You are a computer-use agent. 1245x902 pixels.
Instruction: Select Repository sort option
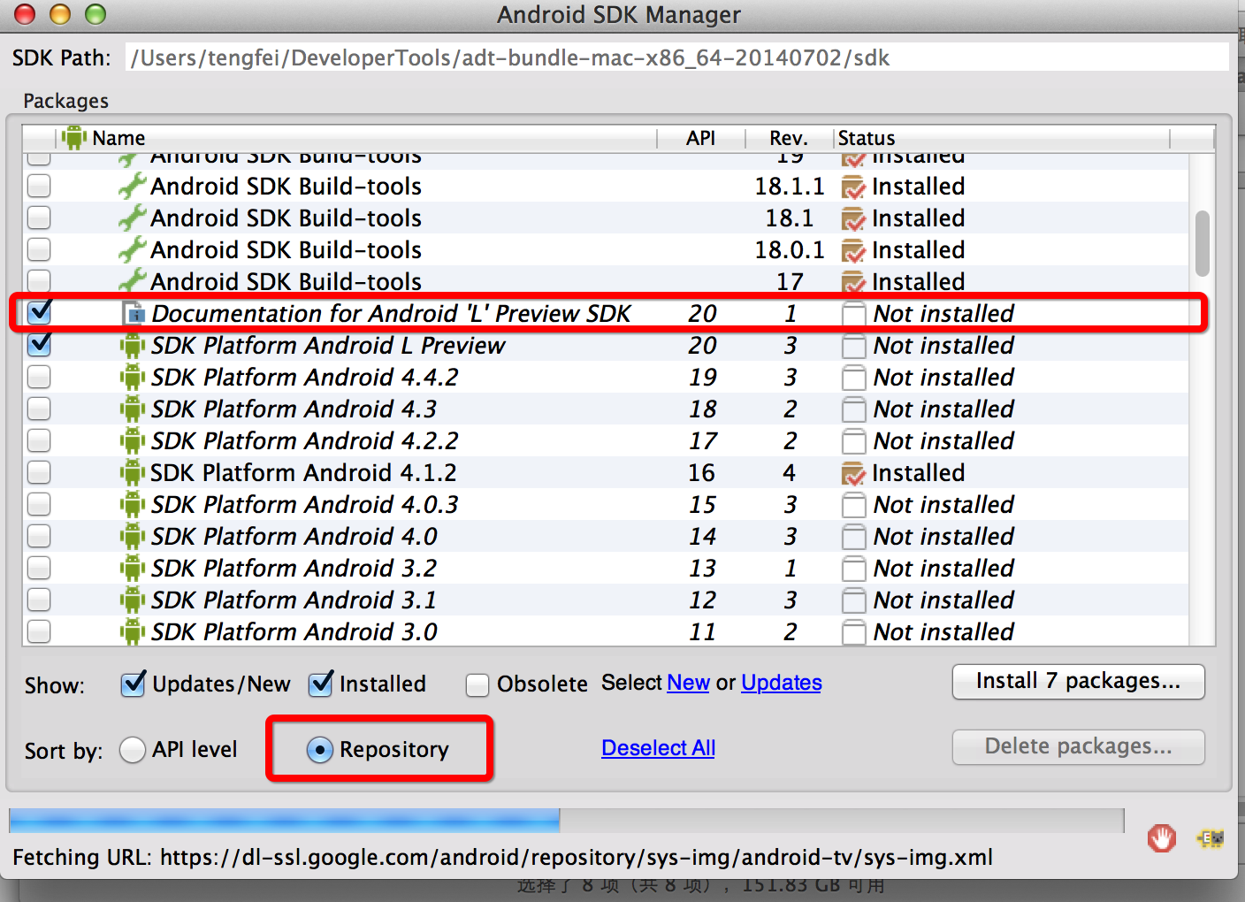point(320,750)
